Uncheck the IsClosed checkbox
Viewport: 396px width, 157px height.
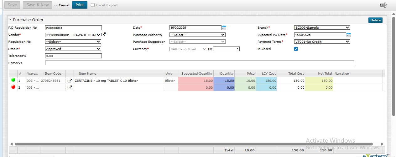(296, 49)
